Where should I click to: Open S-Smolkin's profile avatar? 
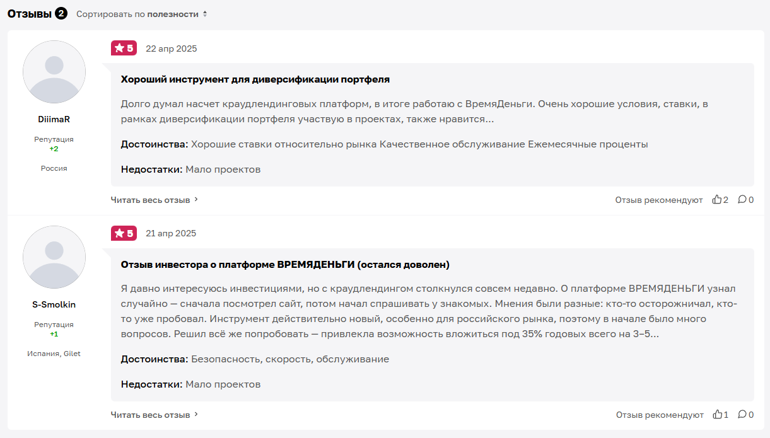pyautogui.click(x=54, y=256)
